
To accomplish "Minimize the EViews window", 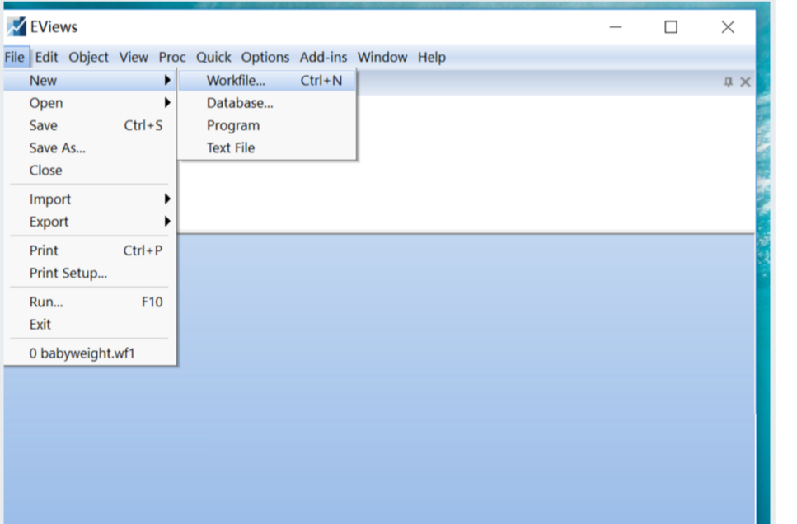I will pos(616,27).
